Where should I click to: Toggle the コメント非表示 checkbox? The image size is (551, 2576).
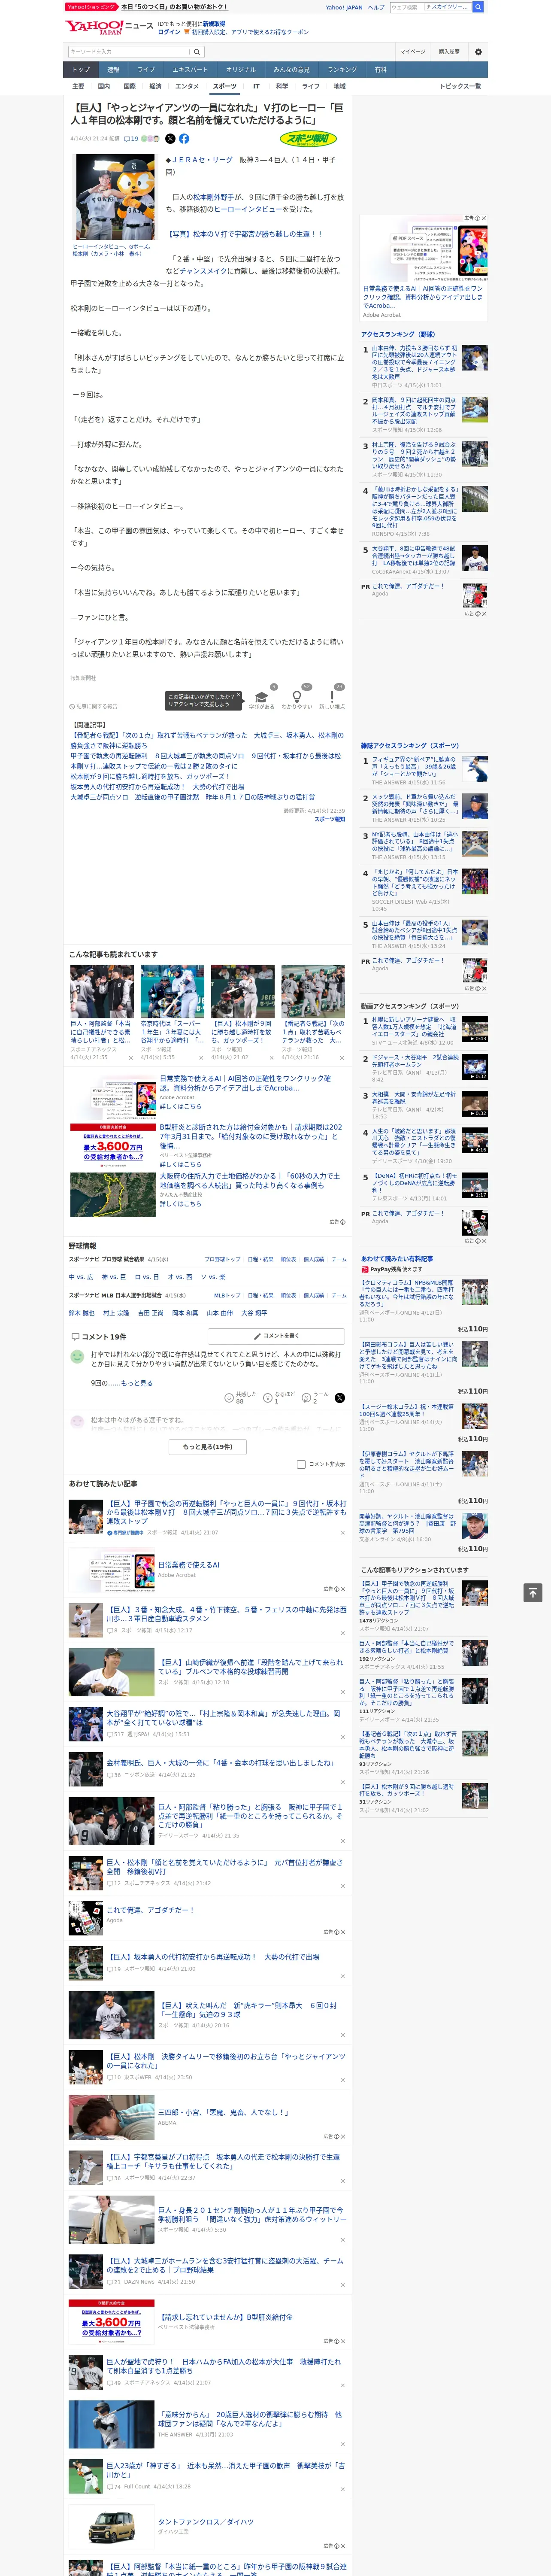[x=301, y=1464]
